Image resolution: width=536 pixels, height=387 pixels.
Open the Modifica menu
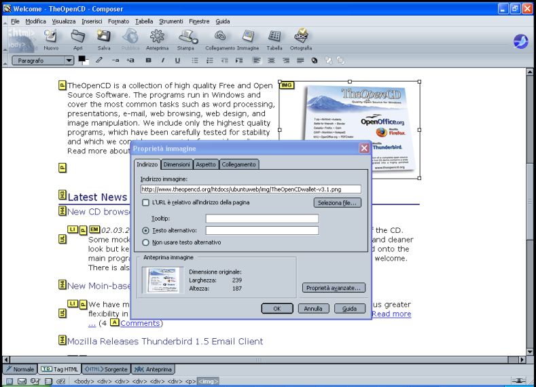pos(35,21)
